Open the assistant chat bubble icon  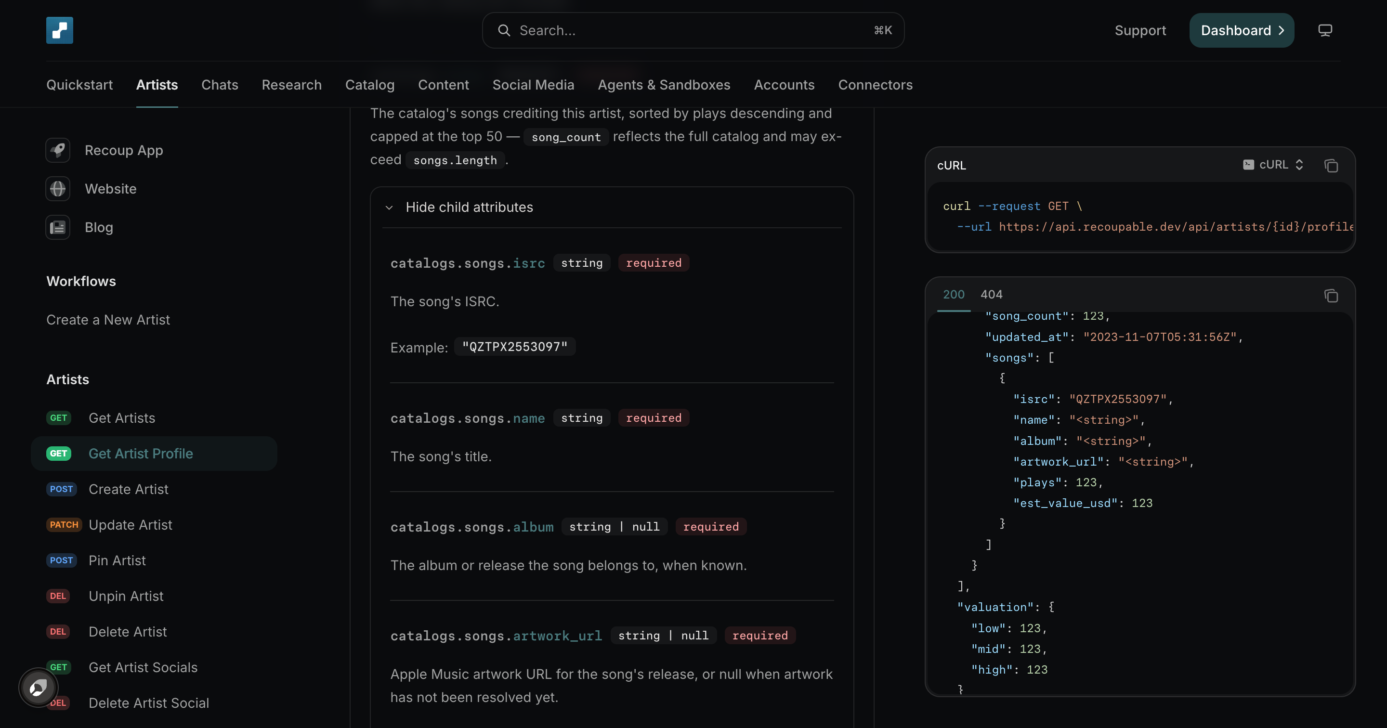(38, 688)
